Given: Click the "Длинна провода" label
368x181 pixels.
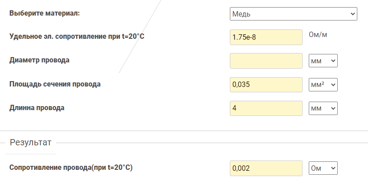Looking at the screenshot, I should click(x=37, y=107).
